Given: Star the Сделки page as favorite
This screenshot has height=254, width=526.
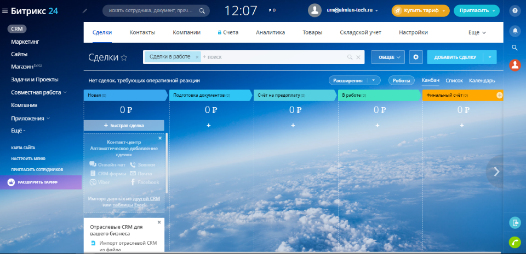Looking at the screenshot, I should click(x=124, y=57).
